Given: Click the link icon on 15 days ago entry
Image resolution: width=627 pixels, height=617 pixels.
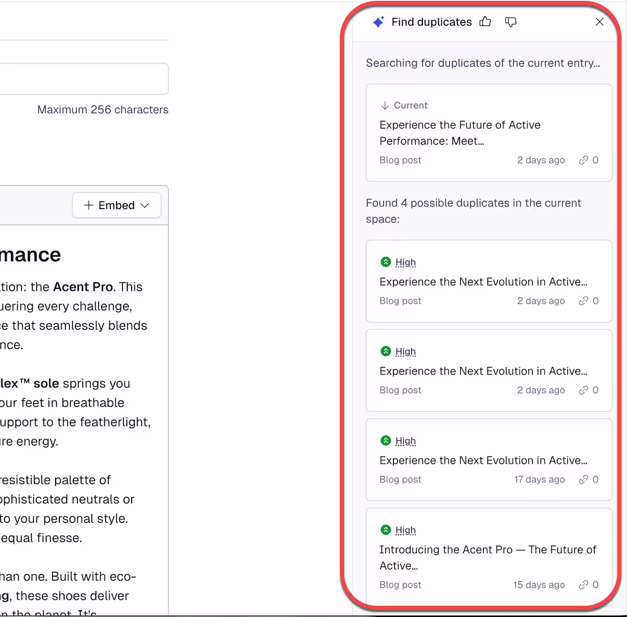Looking at the screenshot, I should point(583,585).
